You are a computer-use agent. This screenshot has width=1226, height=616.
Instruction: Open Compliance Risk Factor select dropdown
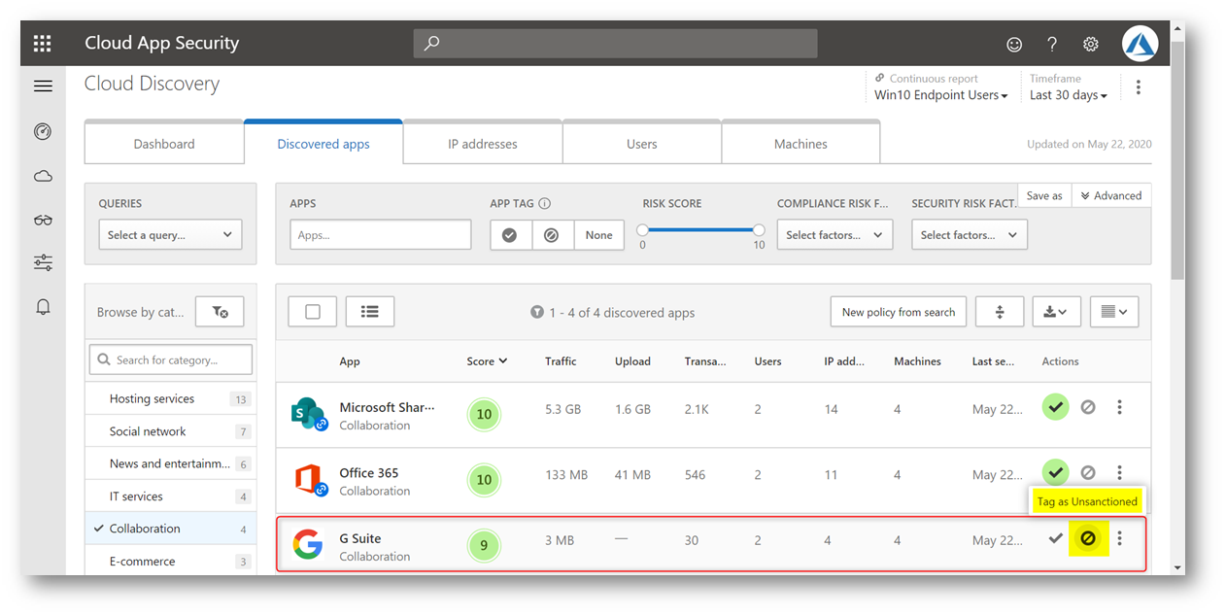tap(834, 235)
